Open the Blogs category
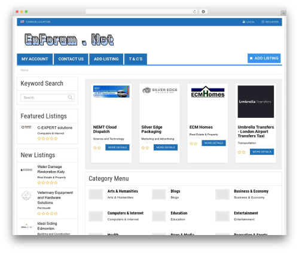This screenshot has height=253, width=299. (x=175, y=191)
